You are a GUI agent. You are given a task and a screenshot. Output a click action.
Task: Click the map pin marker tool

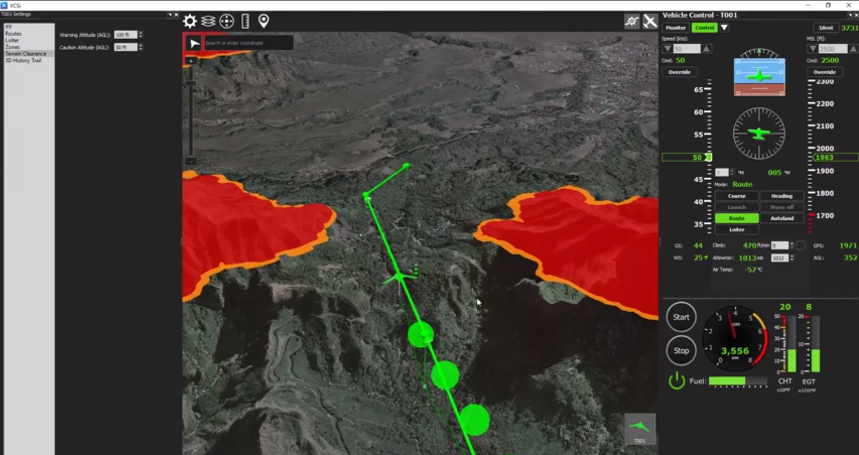pyautogui.click(x=264, y=21)
